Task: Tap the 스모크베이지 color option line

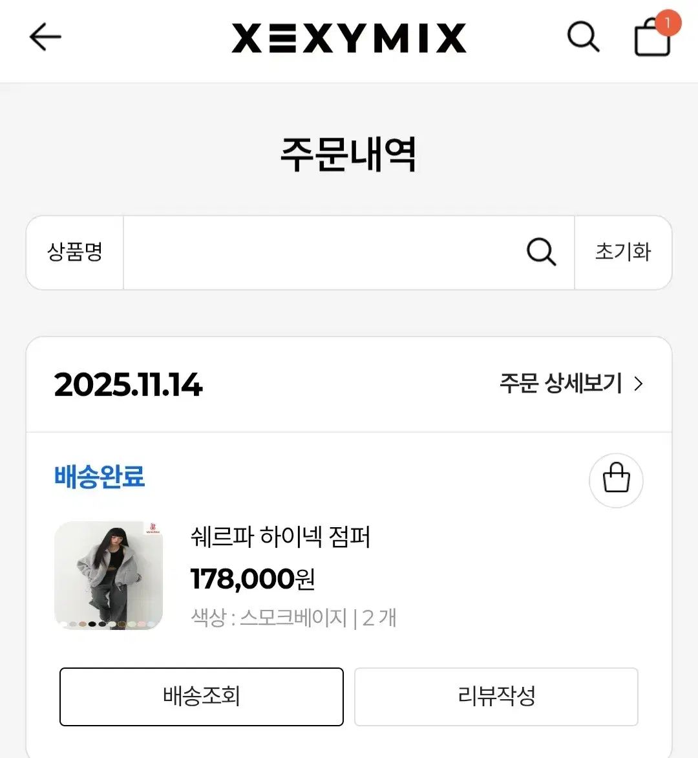Action: (x=293, y=618)
